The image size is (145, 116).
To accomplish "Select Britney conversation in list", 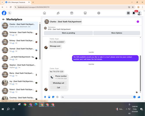I will click(x=19, y=42).
